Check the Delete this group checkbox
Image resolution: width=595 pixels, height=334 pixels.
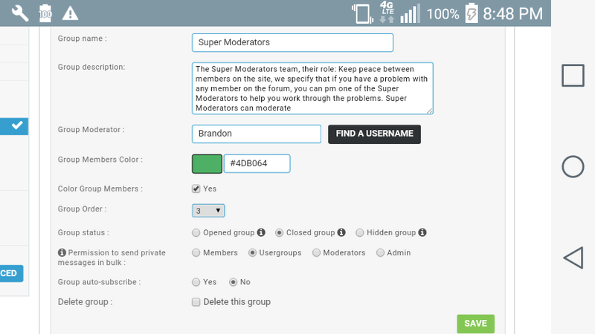tap(196, 302)
